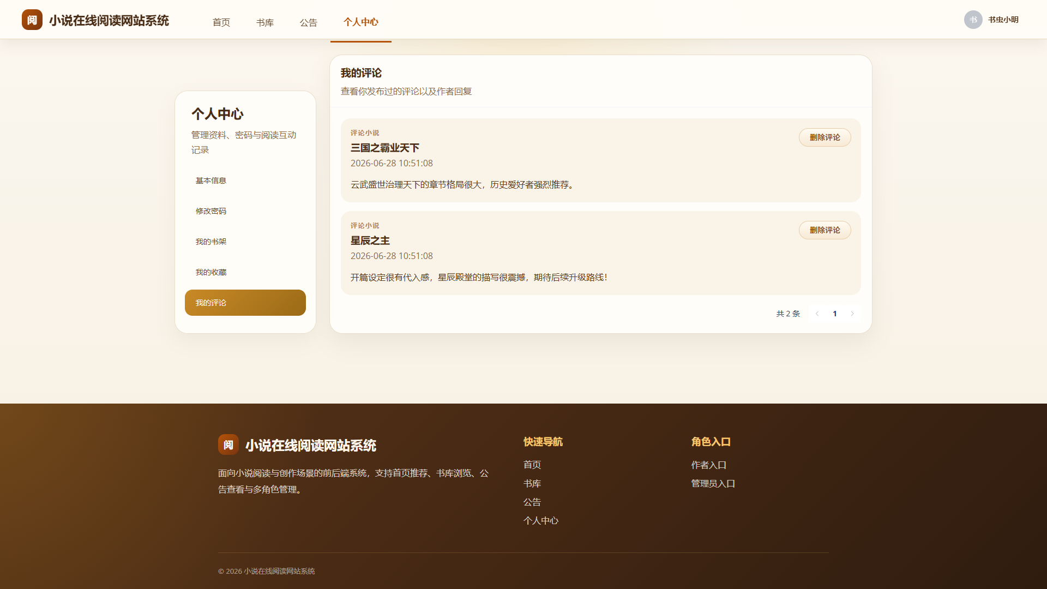Open 修改密码 in sidebar
The width and height of the screenshot is (1047, 589).
point(245,211)
